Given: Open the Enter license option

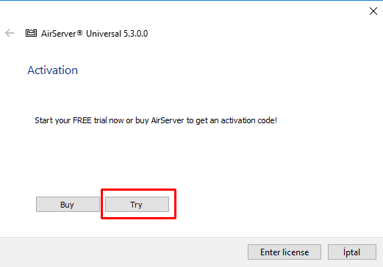Looking at the screenshot, I should [284, 252].
